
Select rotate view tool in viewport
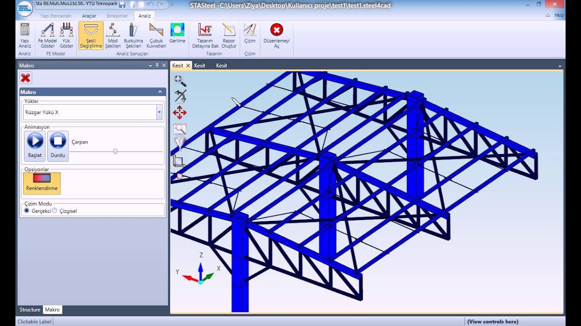point(180,96)
